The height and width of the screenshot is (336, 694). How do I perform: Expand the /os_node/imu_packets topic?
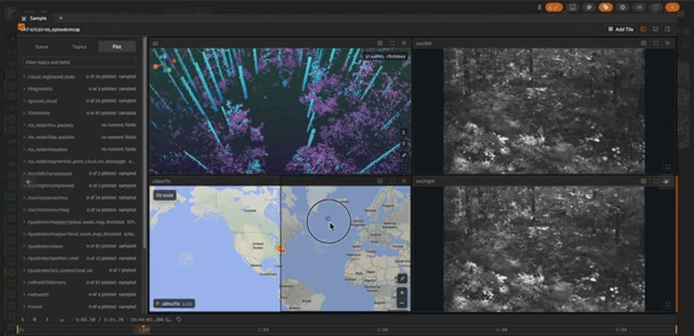[x=80, y=125]
